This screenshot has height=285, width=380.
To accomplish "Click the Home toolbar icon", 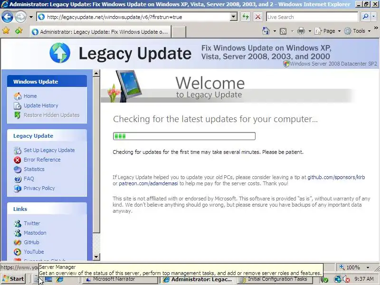I will [x=266, y=31].
